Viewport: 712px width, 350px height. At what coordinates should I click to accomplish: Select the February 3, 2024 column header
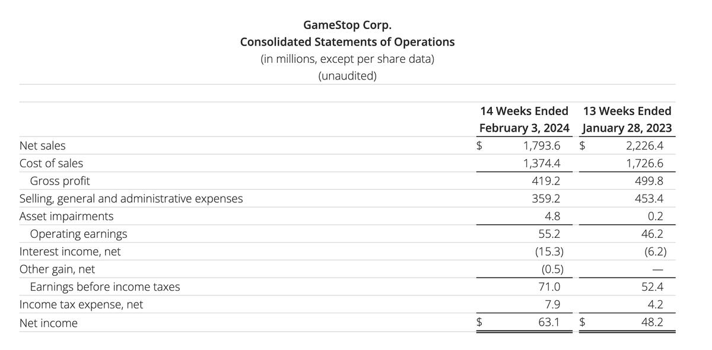click(524, 128)
